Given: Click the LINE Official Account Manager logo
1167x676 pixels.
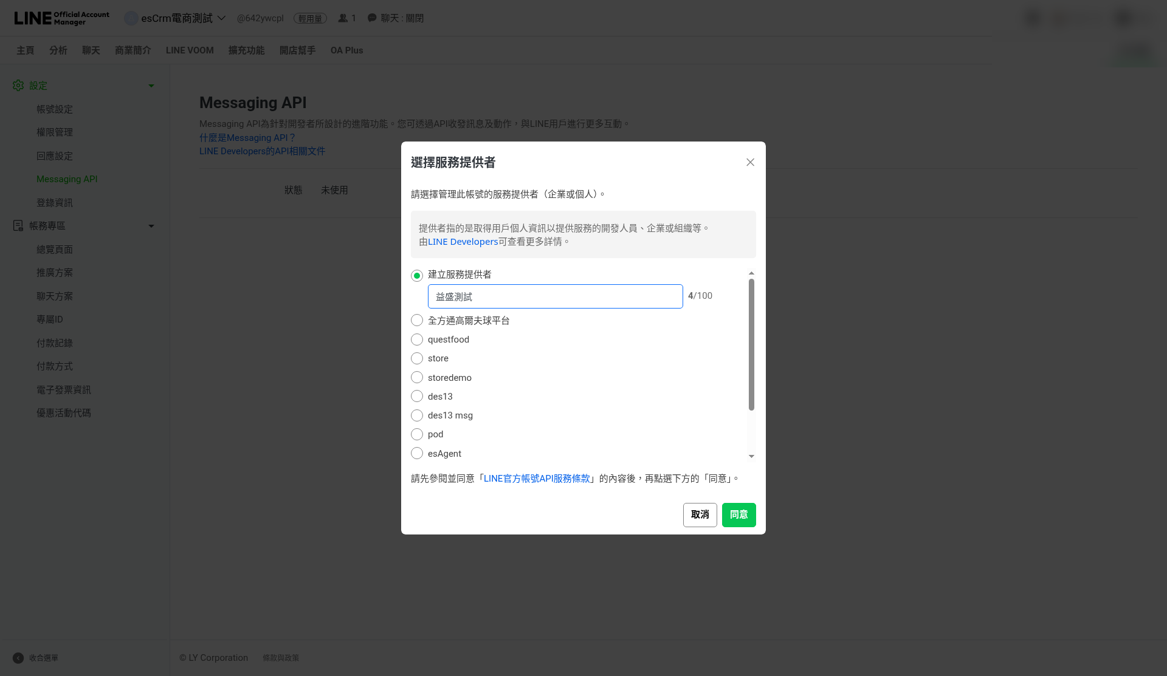Looking at the screenshot, I should click(x=61, y=18).
